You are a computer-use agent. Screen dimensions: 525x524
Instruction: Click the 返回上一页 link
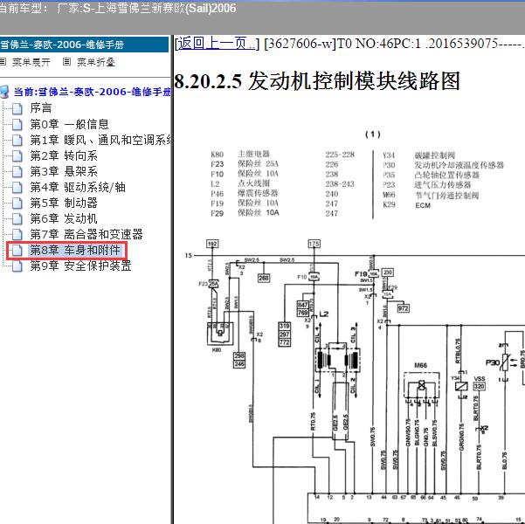[x=217, y=44]
